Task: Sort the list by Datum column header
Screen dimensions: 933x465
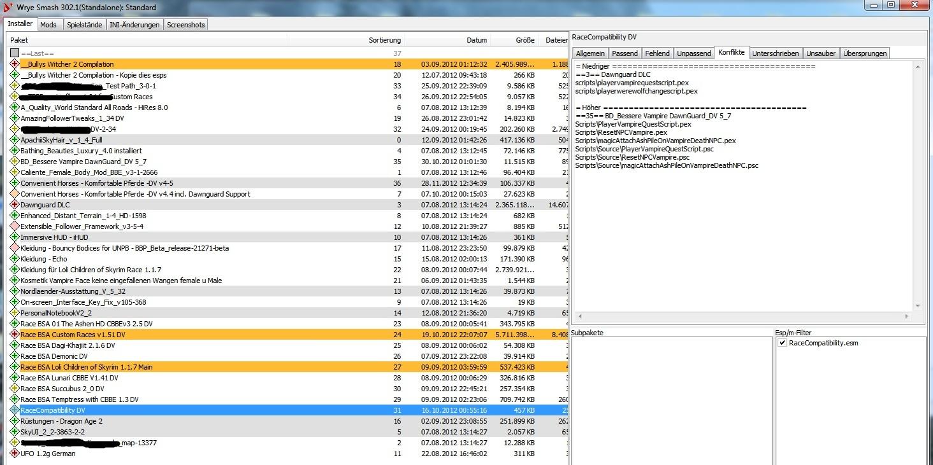Action: coord(476,40)
